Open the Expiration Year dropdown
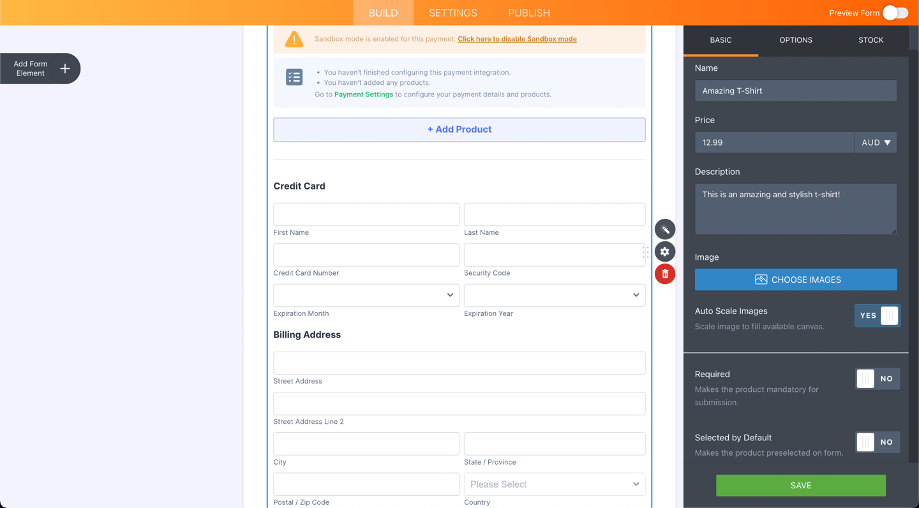This screenshot has height=508, width=919. (x=555, y=295)
